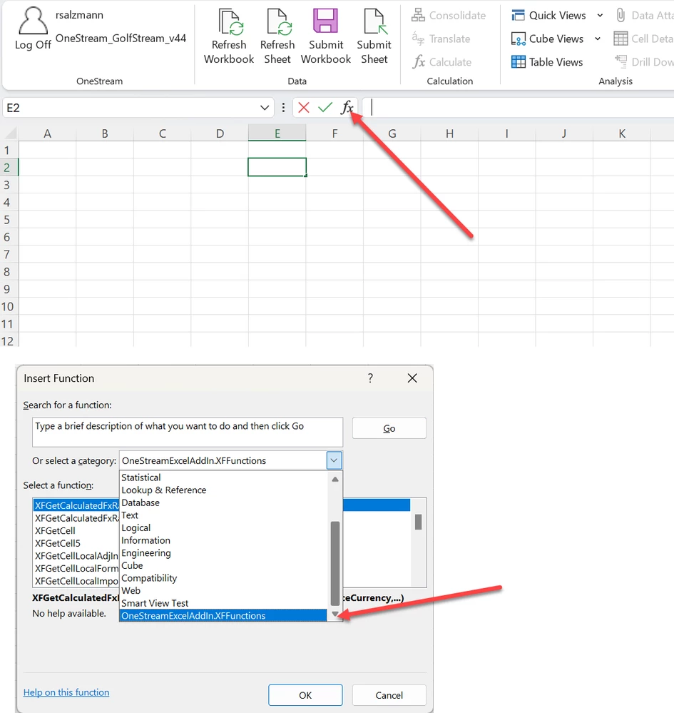The image size is (674, 713).
Task: Select all cells via corner triangle
Action: click(x=10, y=133)
